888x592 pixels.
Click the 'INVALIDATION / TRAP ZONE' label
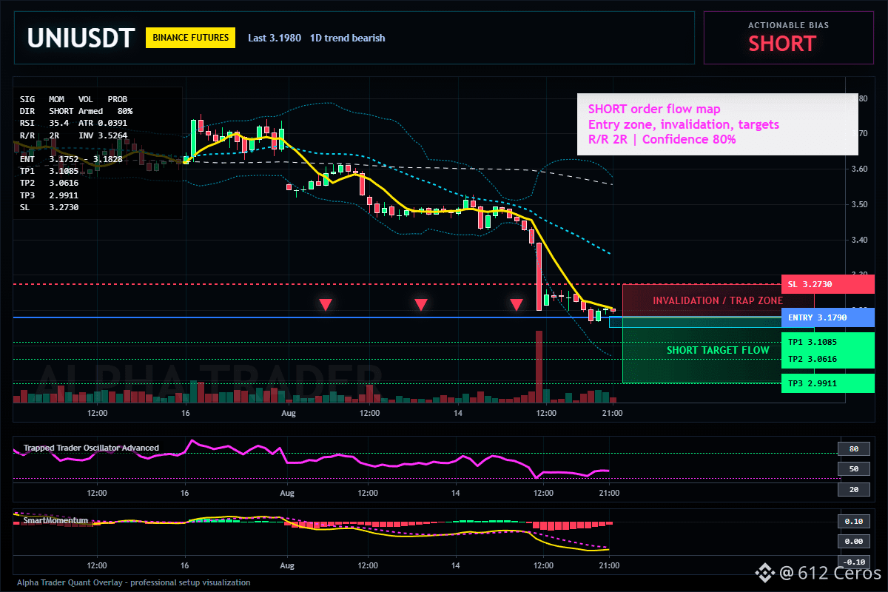click(x=718, y=301)
